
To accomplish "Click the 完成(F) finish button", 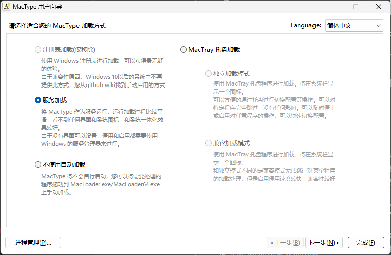I will click(366, 242).
